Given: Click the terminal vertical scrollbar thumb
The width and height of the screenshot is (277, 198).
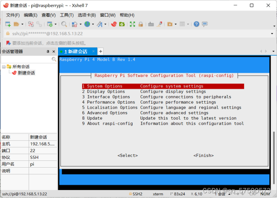Looking at the screenshot, I should pos(274,158).
